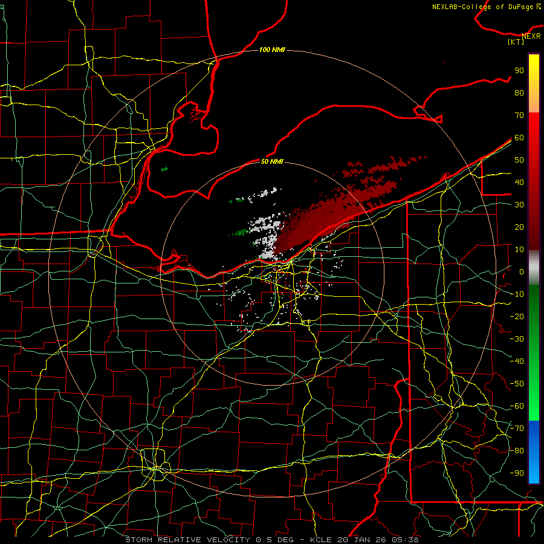544x544 pixels.
Task: Select the -30 value on velocity scale
Action: 517,339
